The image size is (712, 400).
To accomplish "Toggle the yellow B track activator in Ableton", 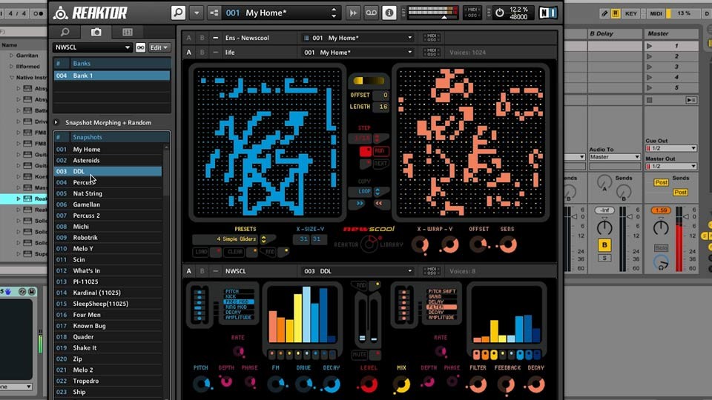I will tap(604, 245).
